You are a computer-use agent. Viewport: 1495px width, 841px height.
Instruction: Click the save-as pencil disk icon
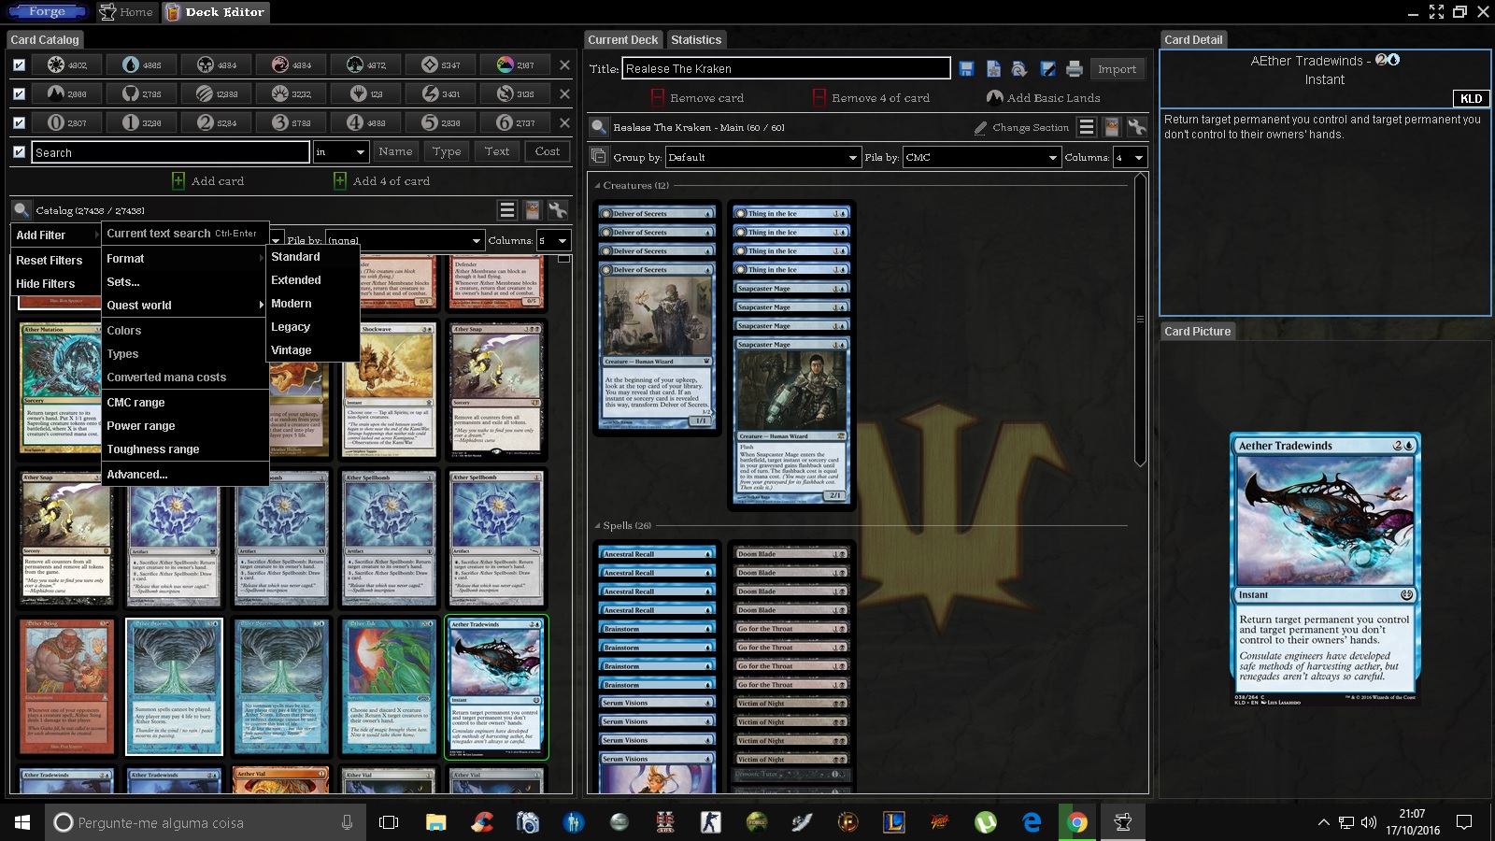click(x=1047, y=68)
